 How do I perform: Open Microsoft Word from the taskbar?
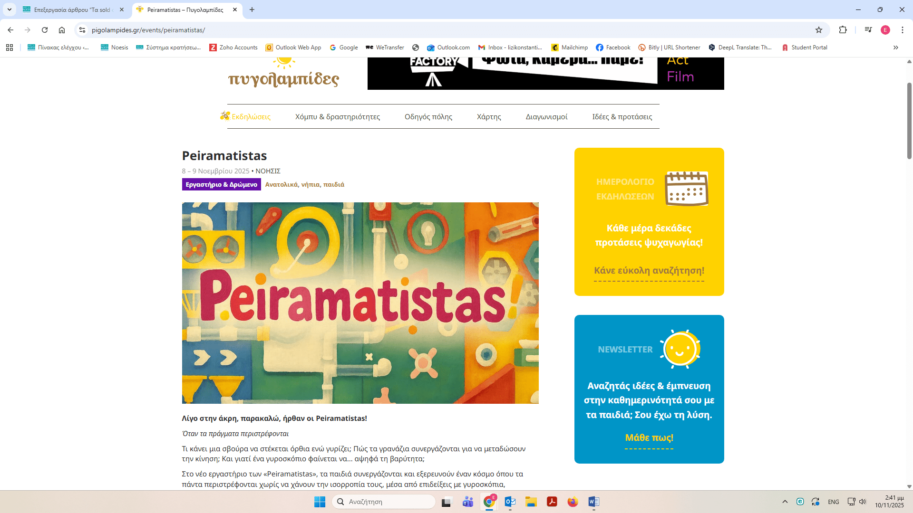593,502
